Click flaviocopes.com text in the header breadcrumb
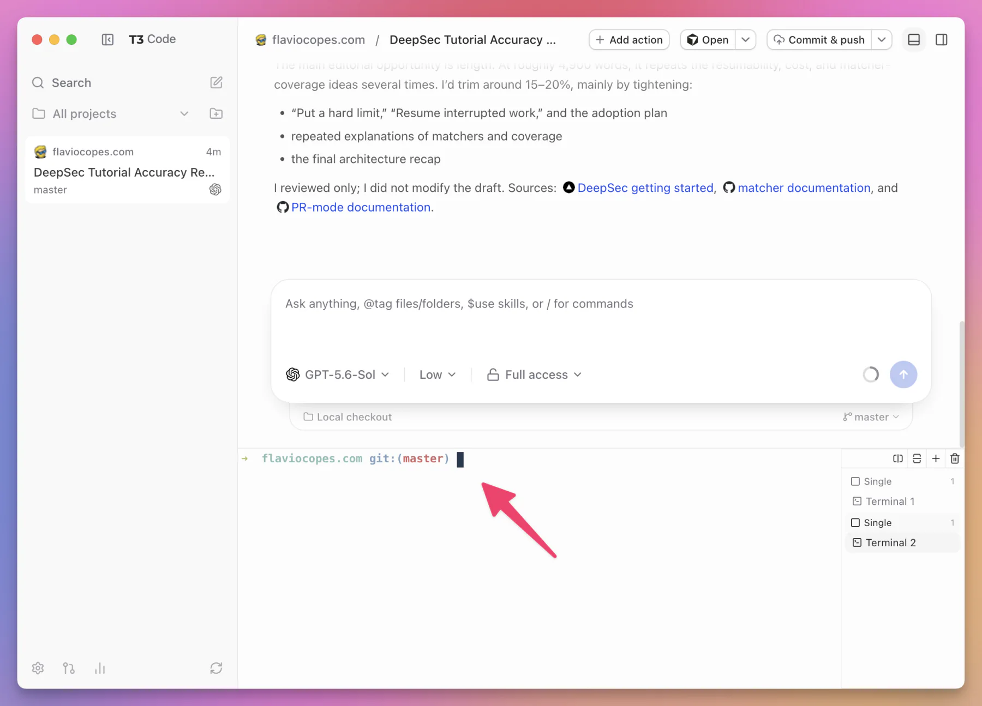This screenshot has height=706, width=982. 319,40
